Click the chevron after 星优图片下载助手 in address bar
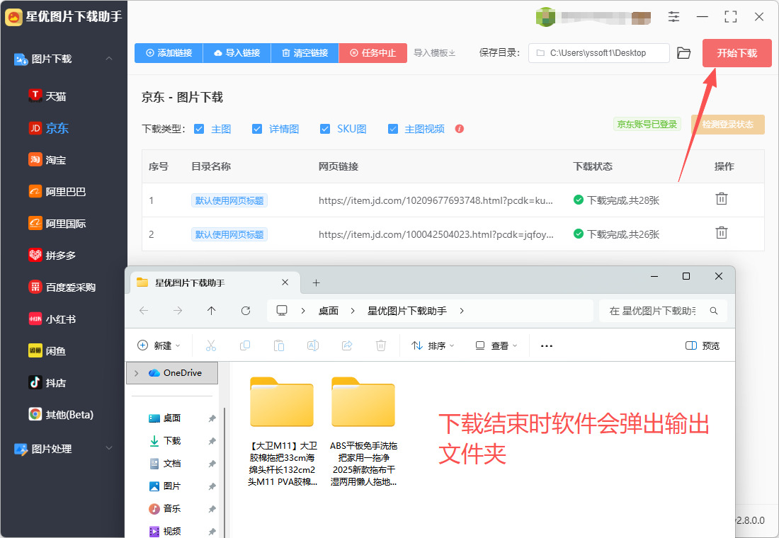 pyautogui.click(x=462, y=311)
